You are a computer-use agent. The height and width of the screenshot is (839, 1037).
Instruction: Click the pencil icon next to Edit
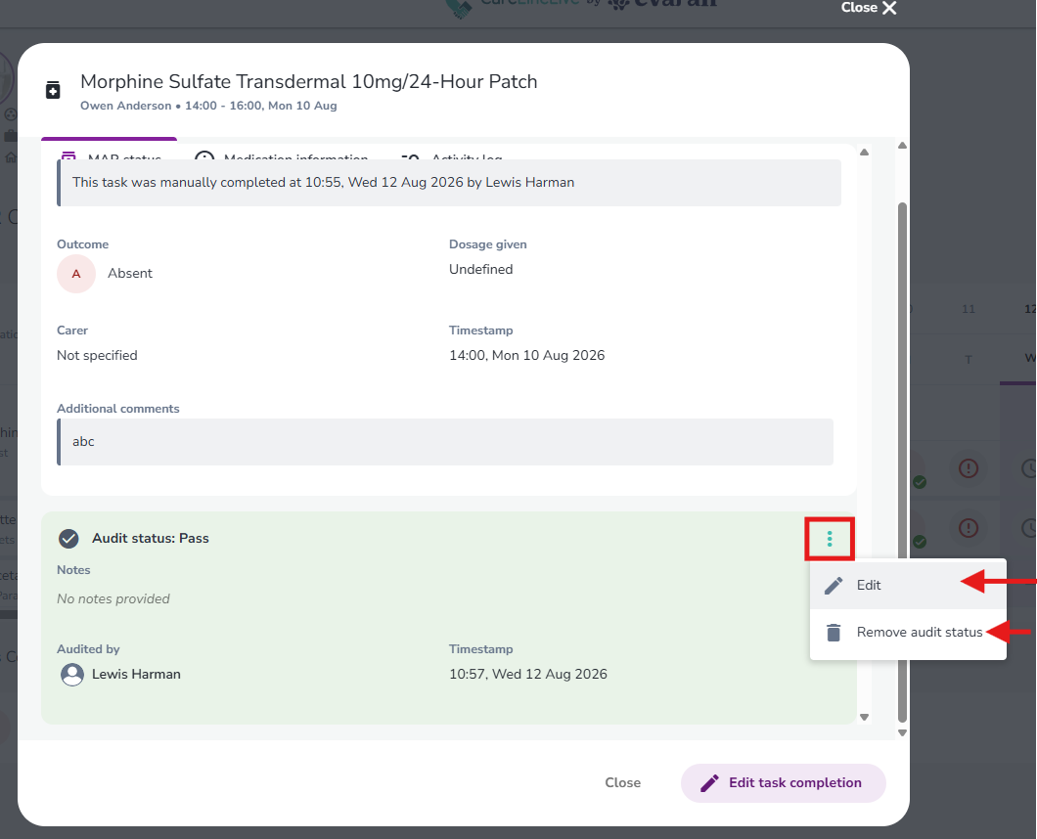pos(834,585)
